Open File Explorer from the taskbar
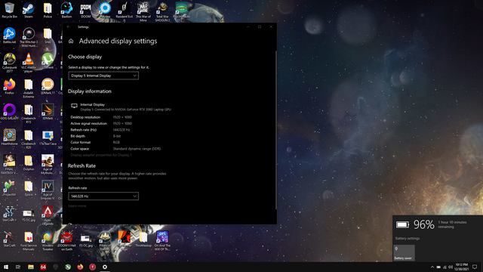The image size is (483, 272). 30,267
